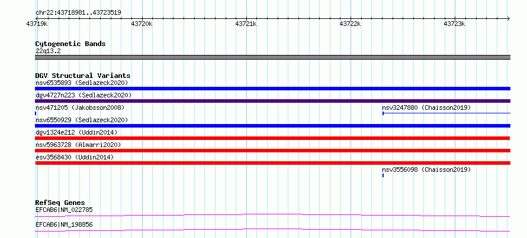Viewport: 527px width, 238px height.
Task: Click dgv4727n223 (Sedlazeck2020) variant label
Action: tap(83, 95)
